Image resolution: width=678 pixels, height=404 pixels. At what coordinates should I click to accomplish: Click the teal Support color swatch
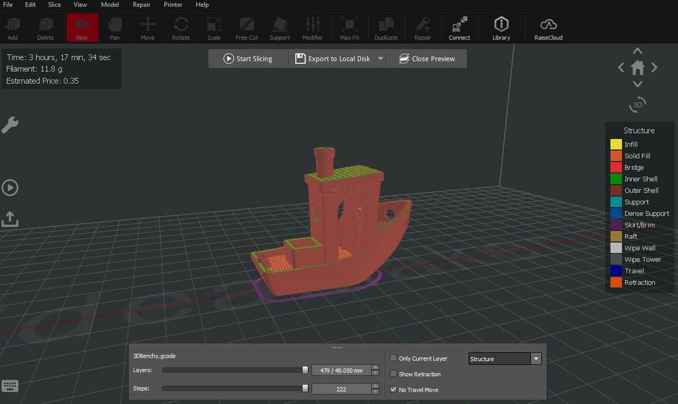pyautogui.click(x=616, y=202)
